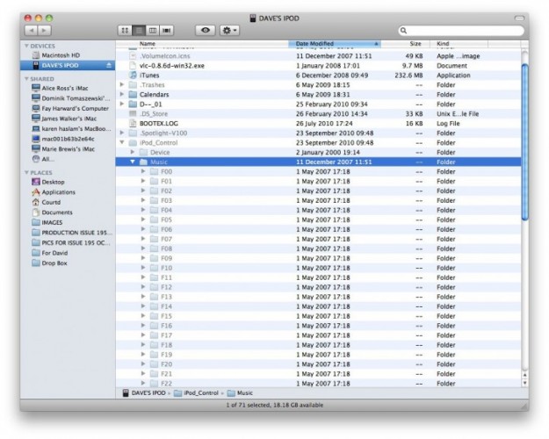Sort by Size column header

pyautogui.click(x=405, y=44)
